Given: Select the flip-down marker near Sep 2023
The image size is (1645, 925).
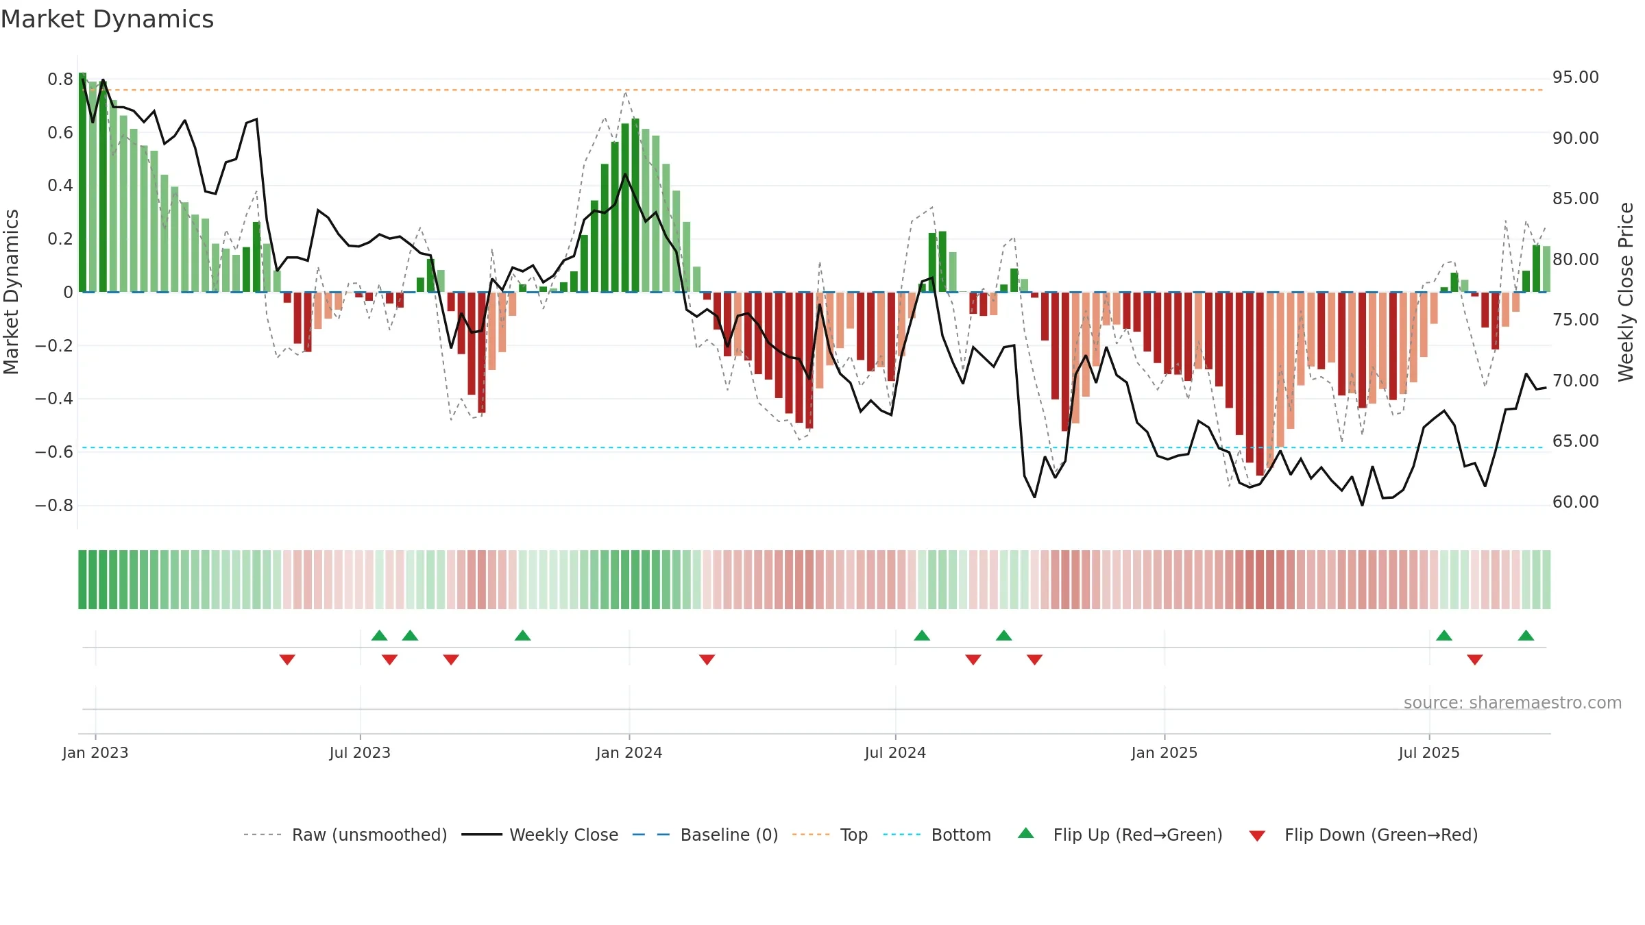Looking at the screenshot, I should click(451, 660).
